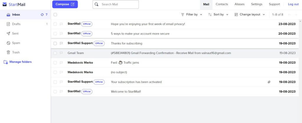This screenshot has width=302, height=123.
Task: Click the '1–8 of 8' pagination text
Action: [x=278, y=15]
